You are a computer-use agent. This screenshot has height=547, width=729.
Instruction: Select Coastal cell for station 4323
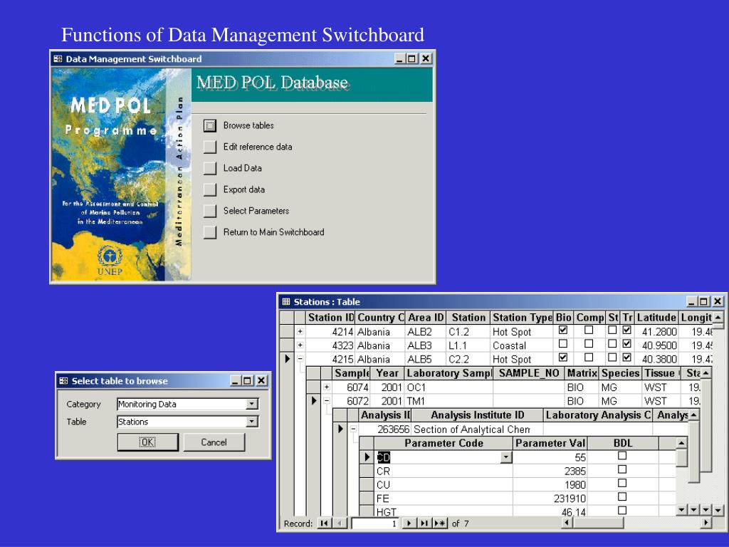click(522, 345)
